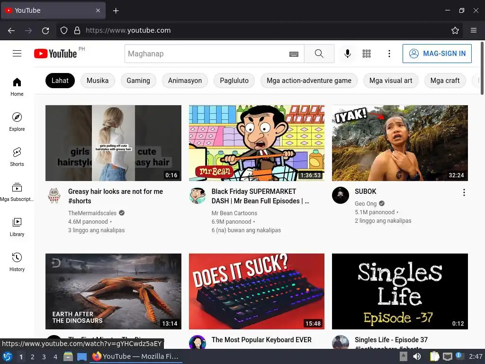485x364 pixels.
Task: Reload the page in Firefox
Action: click(x=45, y=30)
